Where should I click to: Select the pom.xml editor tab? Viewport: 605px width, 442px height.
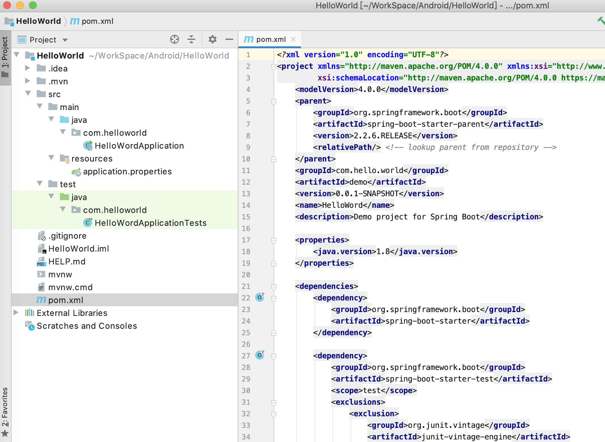pyautogui.click(x=270, y=39)
